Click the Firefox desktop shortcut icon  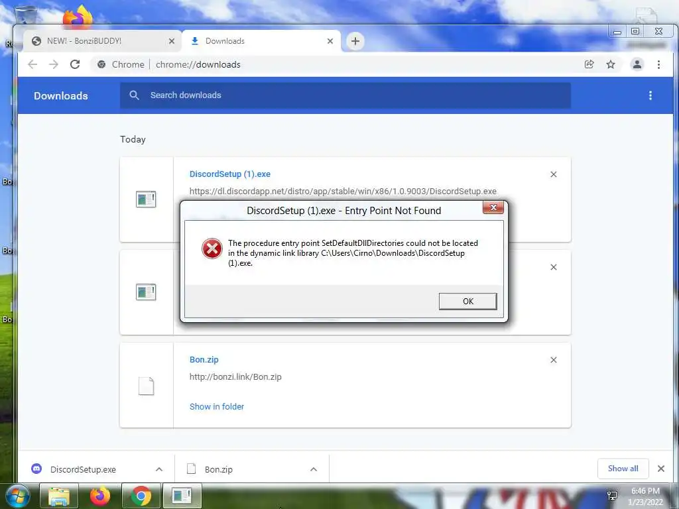pyautogui.click(x=78, y=17)
